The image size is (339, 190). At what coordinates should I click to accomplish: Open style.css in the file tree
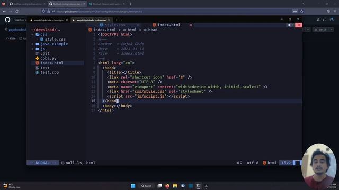tap(55, 39)
